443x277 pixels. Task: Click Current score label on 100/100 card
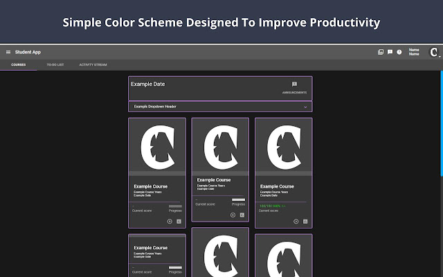point(269,211)
